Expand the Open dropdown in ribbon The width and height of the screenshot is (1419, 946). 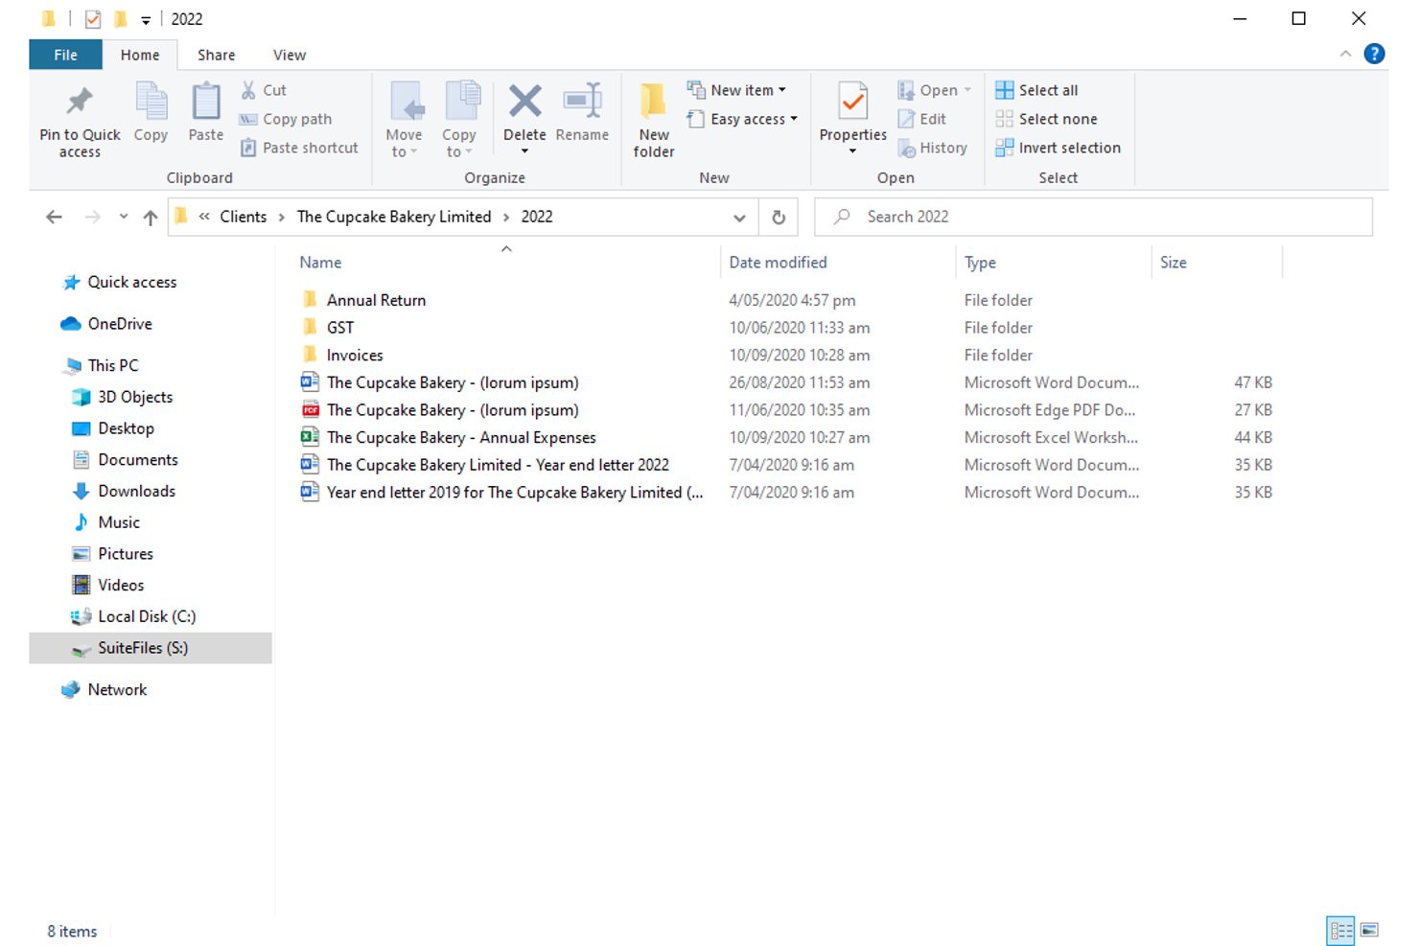click(934, 90)
